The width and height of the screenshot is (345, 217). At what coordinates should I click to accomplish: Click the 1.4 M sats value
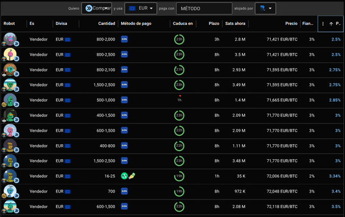(240, 100)
